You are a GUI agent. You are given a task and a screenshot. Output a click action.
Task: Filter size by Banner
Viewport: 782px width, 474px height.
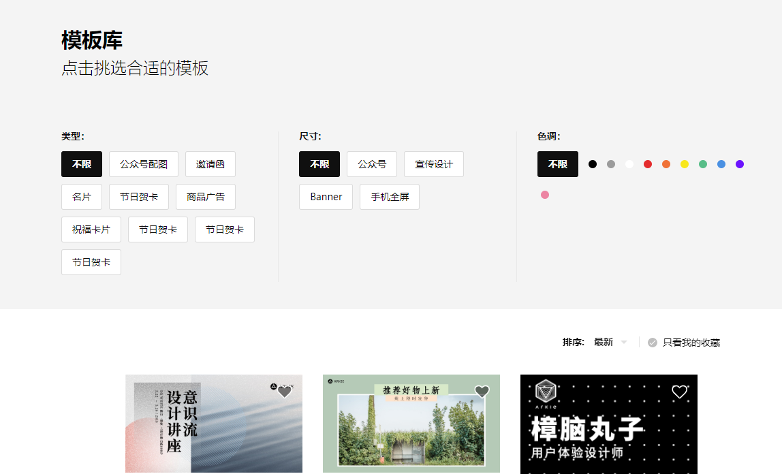point(326,197)
